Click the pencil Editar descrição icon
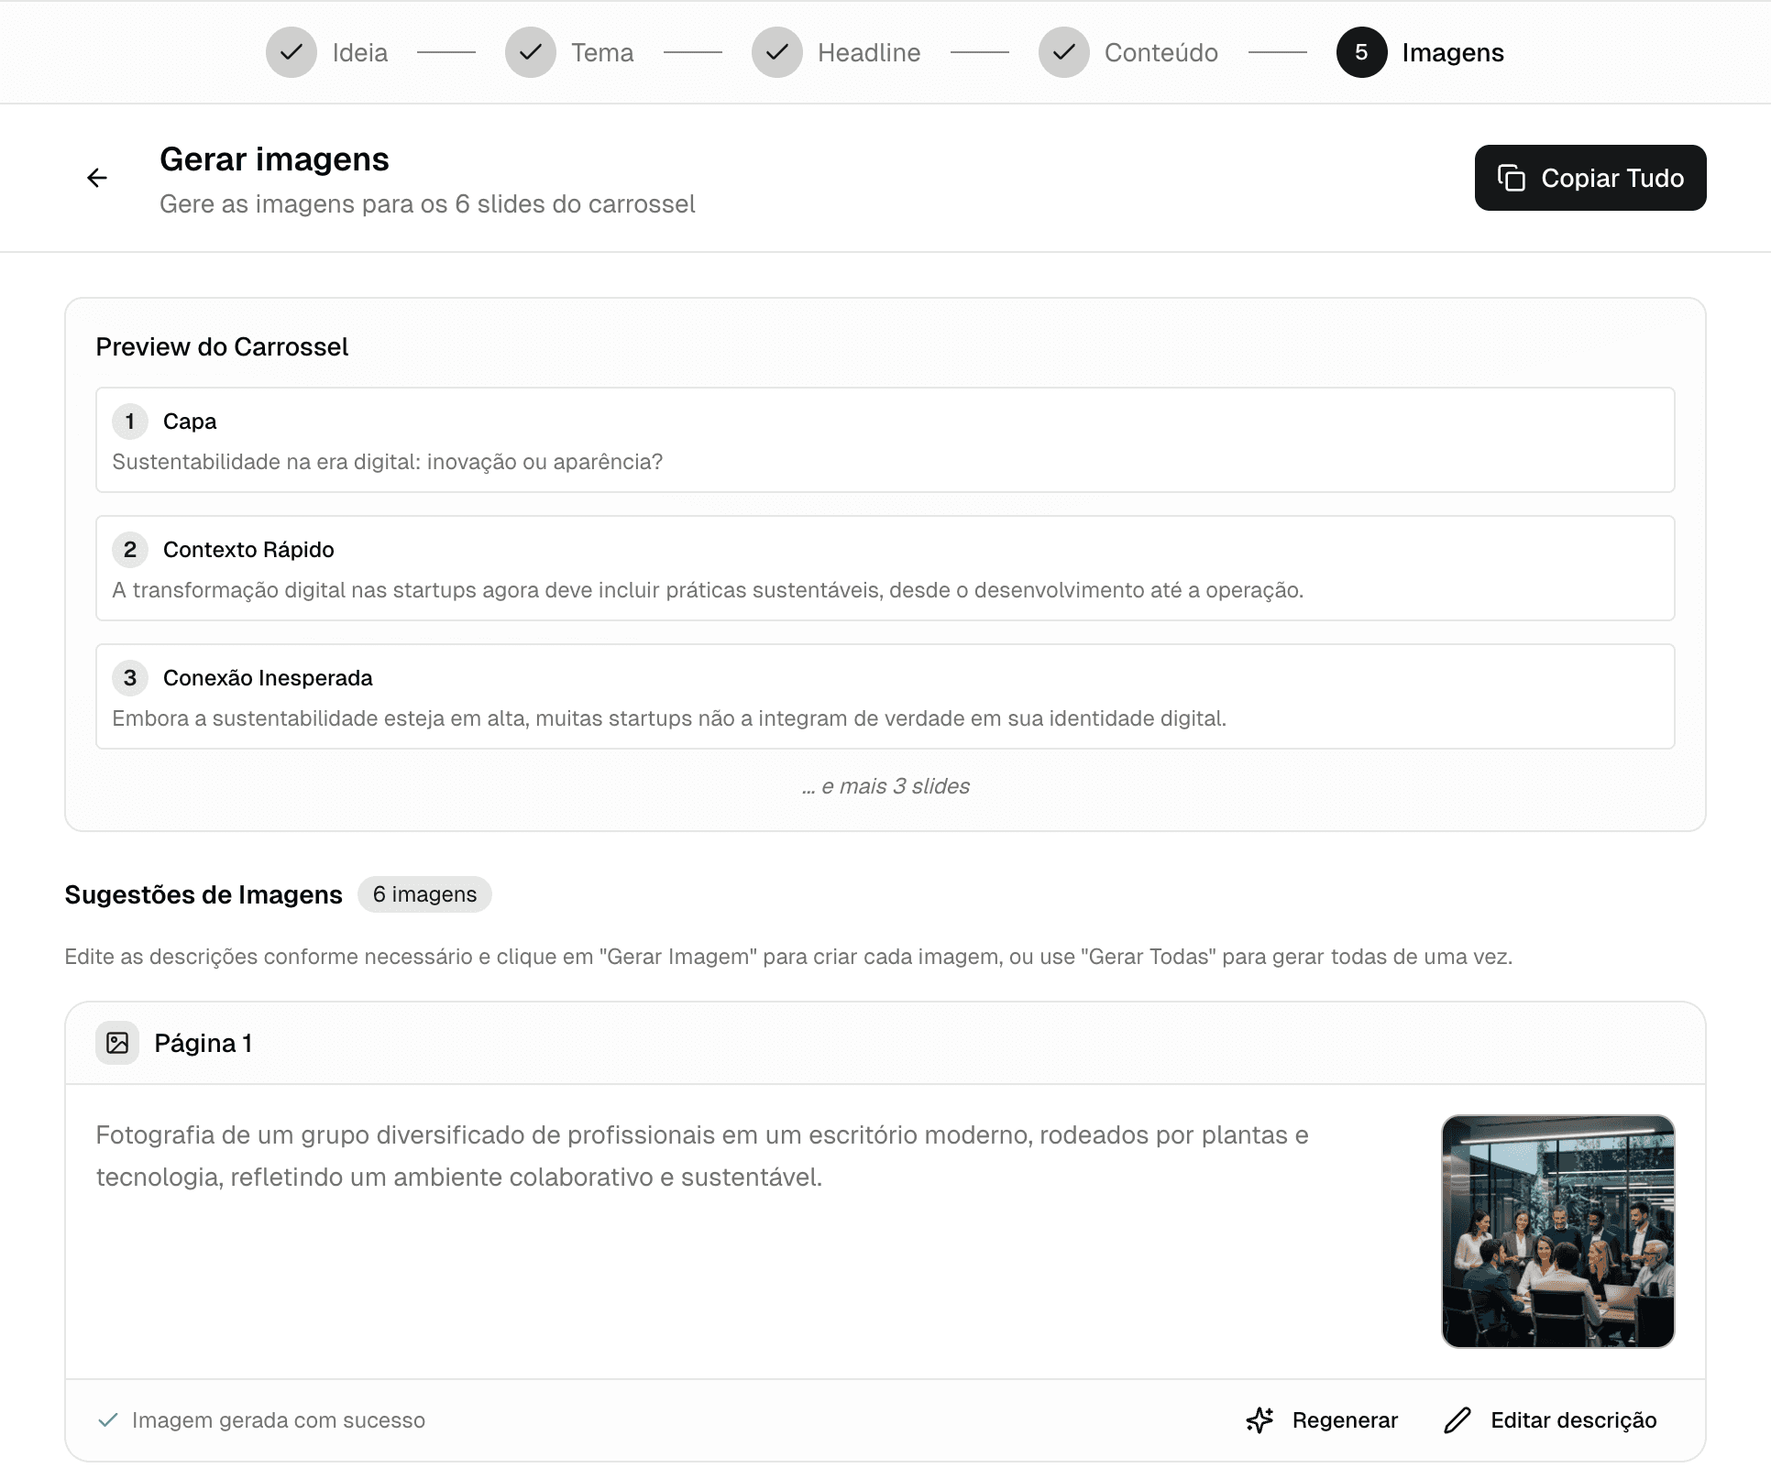 tap(1457, 1420)
